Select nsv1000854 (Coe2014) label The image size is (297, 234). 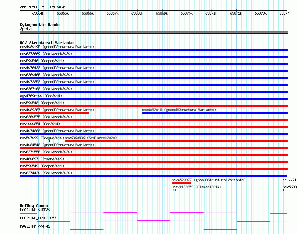click(x=40, y=124)
